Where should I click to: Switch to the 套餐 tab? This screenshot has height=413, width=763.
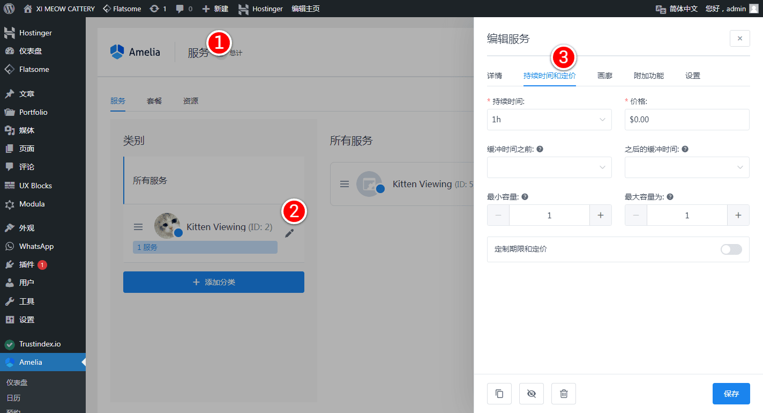click(154, 101)
